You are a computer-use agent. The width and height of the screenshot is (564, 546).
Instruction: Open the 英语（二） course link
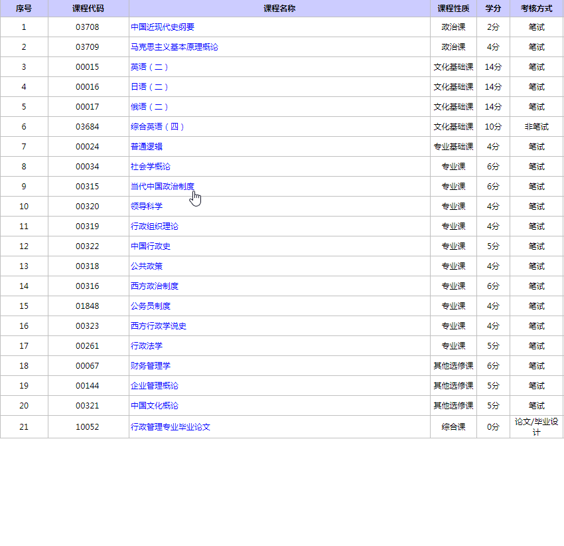(x=149, y=67)
